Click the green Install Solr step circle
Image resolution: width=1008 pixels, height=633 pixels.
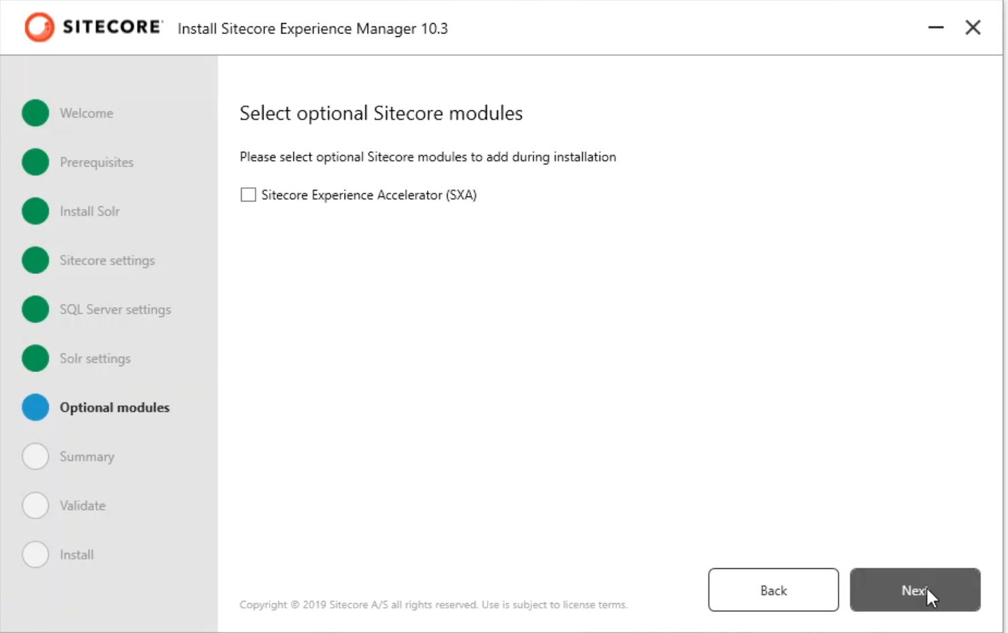coord(35,211)
